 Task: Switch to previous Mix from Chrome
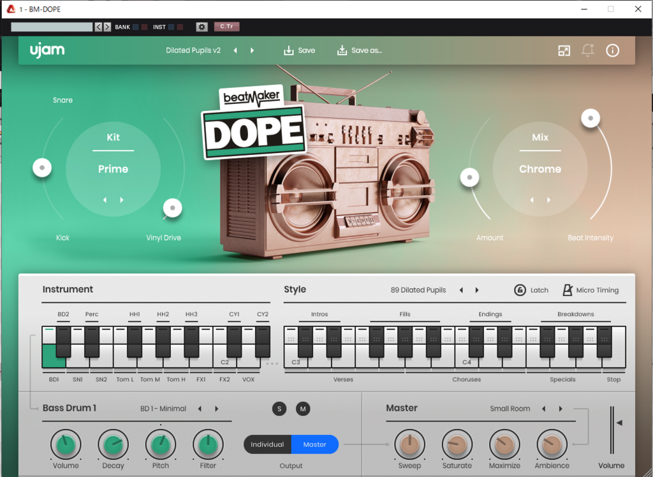[532, 200]
